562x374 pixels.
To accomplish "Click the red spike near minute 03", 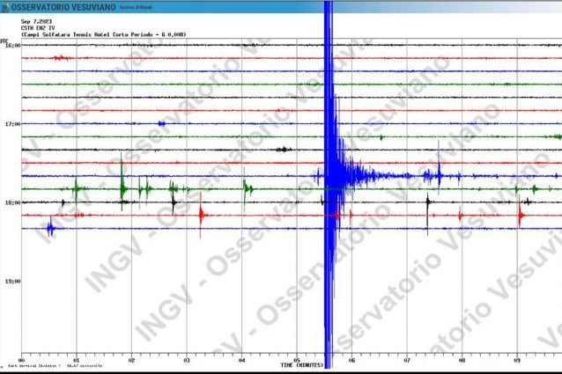I will point(202,214).
